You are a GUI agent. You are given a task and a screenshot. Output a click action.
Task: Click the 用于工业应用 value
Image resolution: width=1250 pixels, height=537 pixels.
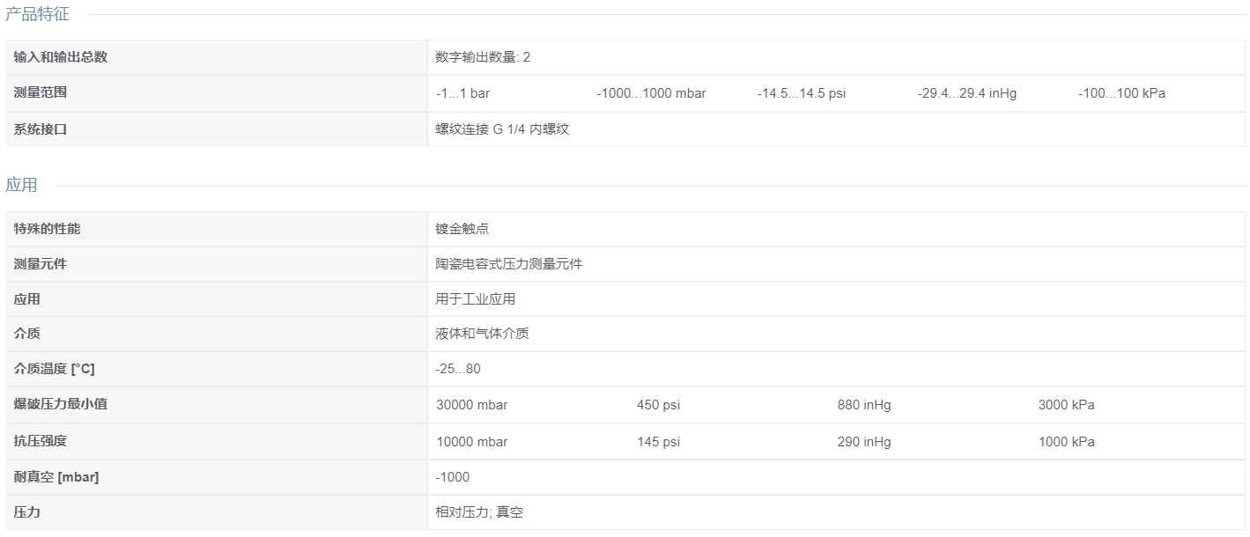[475, 299]
